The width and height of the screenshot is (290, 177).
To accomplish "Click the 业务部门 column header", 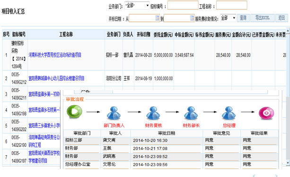I will tap(114, 34).
